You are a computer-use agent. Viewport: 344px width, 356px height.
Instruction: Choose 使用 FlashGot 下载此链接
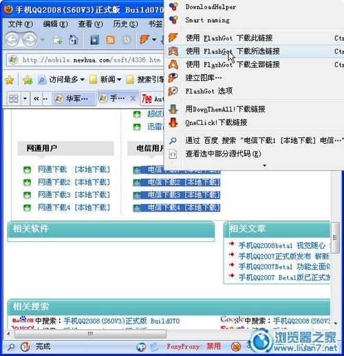point(255,38)
